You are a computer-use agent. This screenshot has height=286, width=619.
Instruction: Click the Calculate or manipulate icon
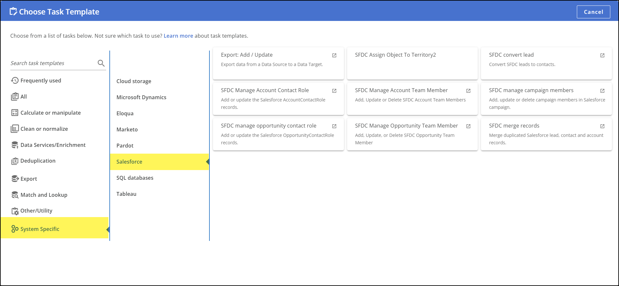[x=15, y=113]
